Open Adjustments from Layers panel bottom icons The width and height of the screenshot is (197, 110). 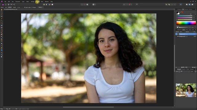tap(183, 67)
